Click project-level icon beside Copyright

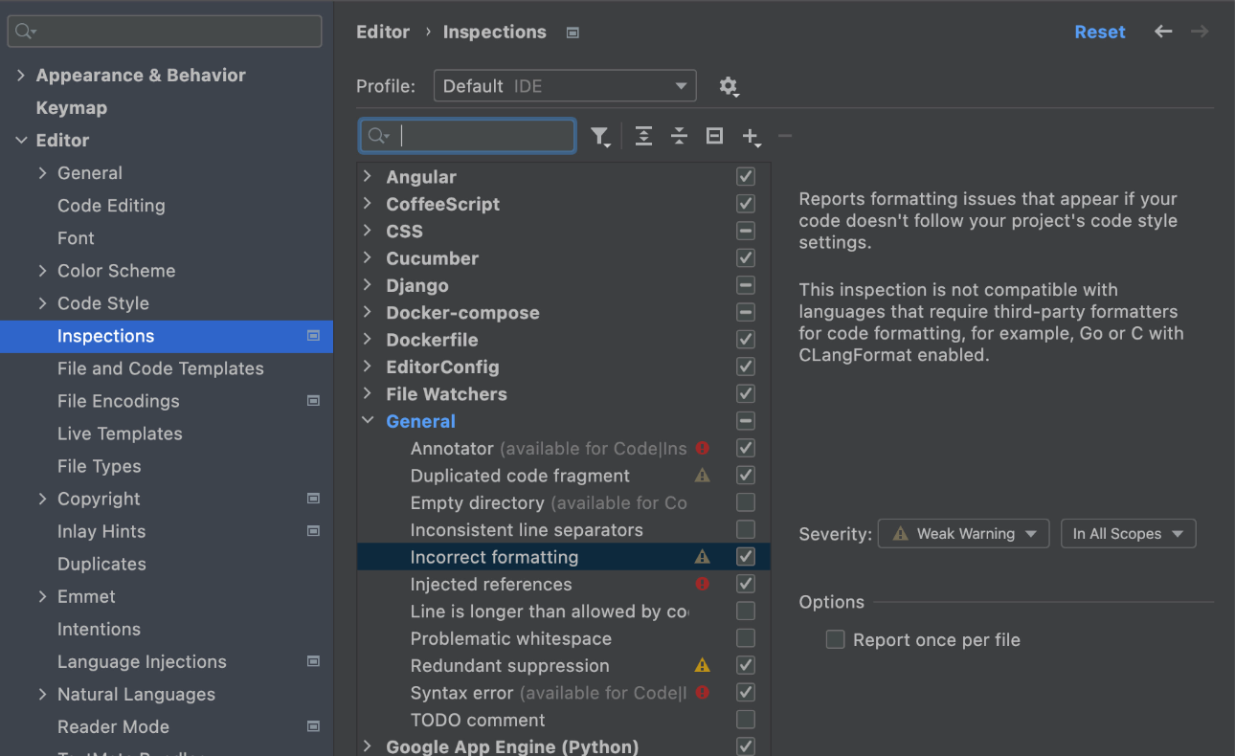tap(313, 499)
